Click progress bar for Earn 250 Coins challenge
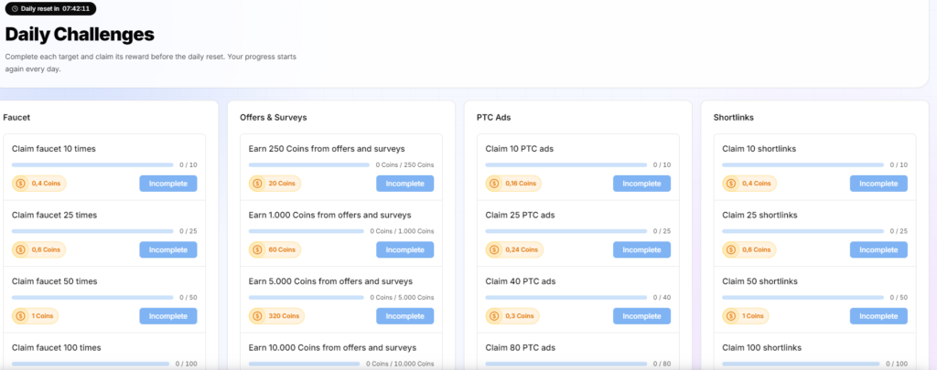Viewport: 937px width, 370px height. (309, 164)
